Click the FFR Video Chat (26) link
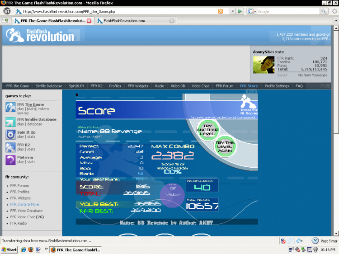This screenshot has width=339, height=254. (27, 217)
